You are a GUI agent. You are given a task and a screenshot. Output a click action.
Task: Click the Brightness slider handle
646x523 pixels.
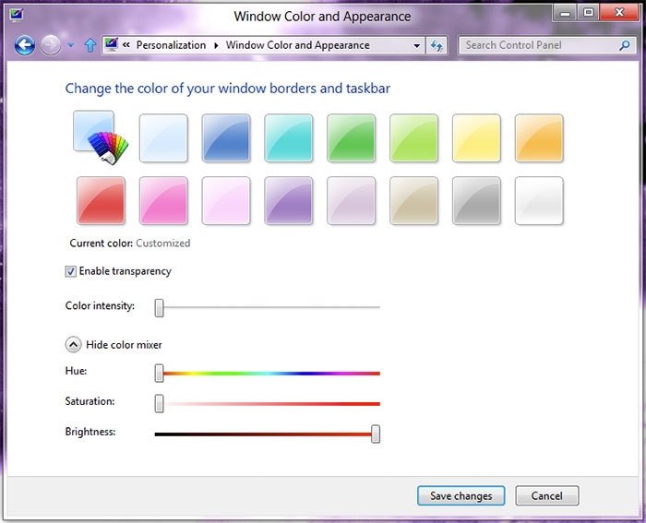pyautogui.click(x=376, y=434)
